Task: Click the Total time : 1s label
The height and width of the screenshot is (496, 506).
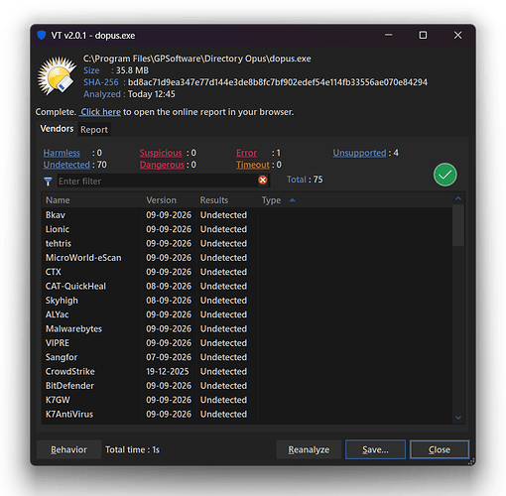Action: coord(132,449)
